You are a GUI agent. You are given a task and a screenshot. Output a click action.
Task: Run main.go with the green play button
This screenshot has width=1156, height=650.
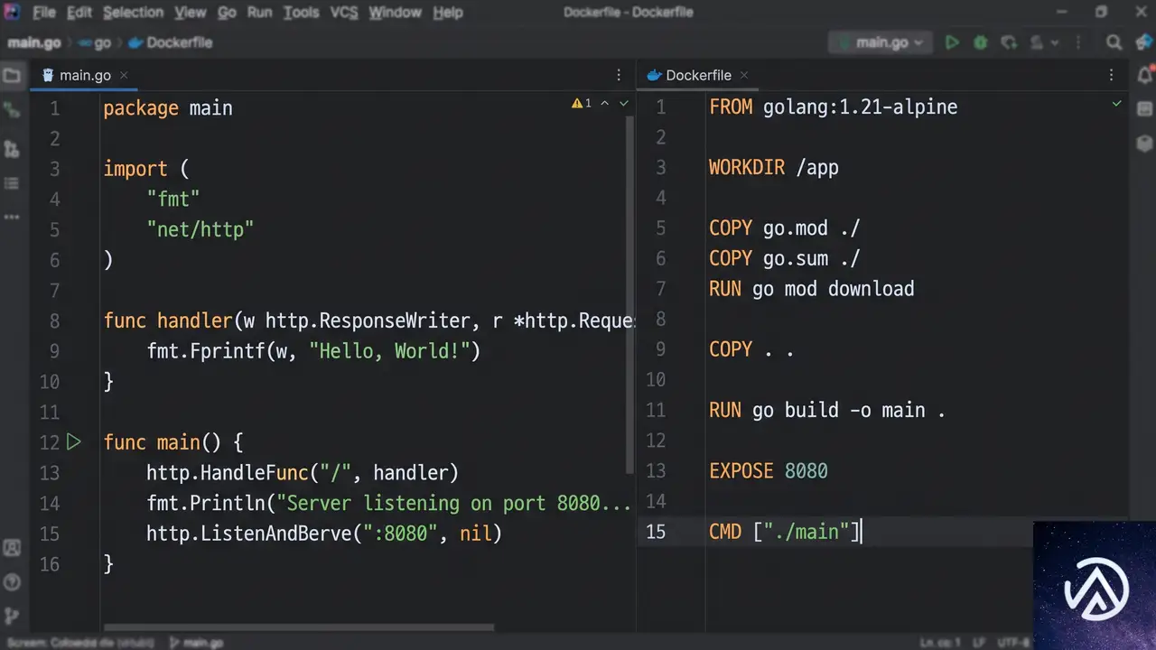(952, 42)
